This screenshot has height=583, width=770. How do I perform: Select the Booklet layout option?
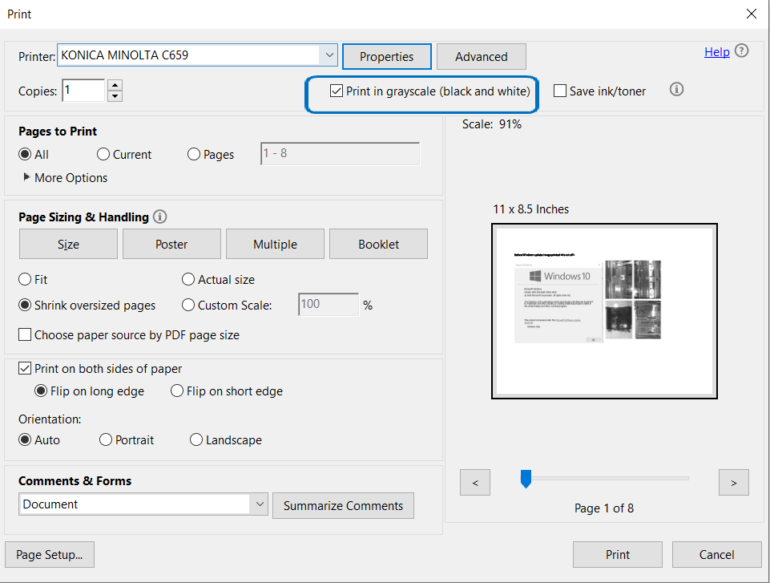point(378,243)
